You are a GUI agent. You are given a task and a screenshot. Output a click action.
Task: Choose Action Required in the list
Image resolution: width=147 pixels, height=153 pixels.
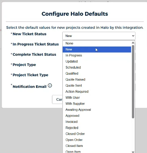tap(97, 92)
